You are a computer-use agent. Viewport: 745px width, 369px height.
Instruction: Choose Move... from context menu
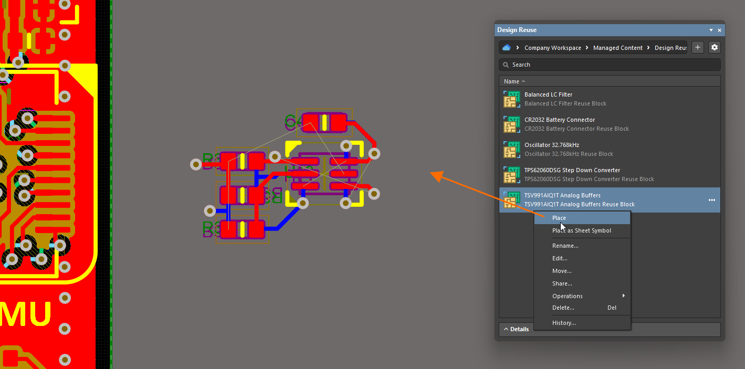click(x=582, y=271)
